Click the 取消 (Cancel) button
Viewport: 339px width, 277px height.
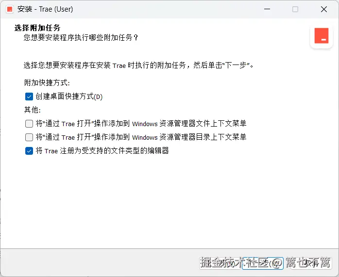(311, 263)
